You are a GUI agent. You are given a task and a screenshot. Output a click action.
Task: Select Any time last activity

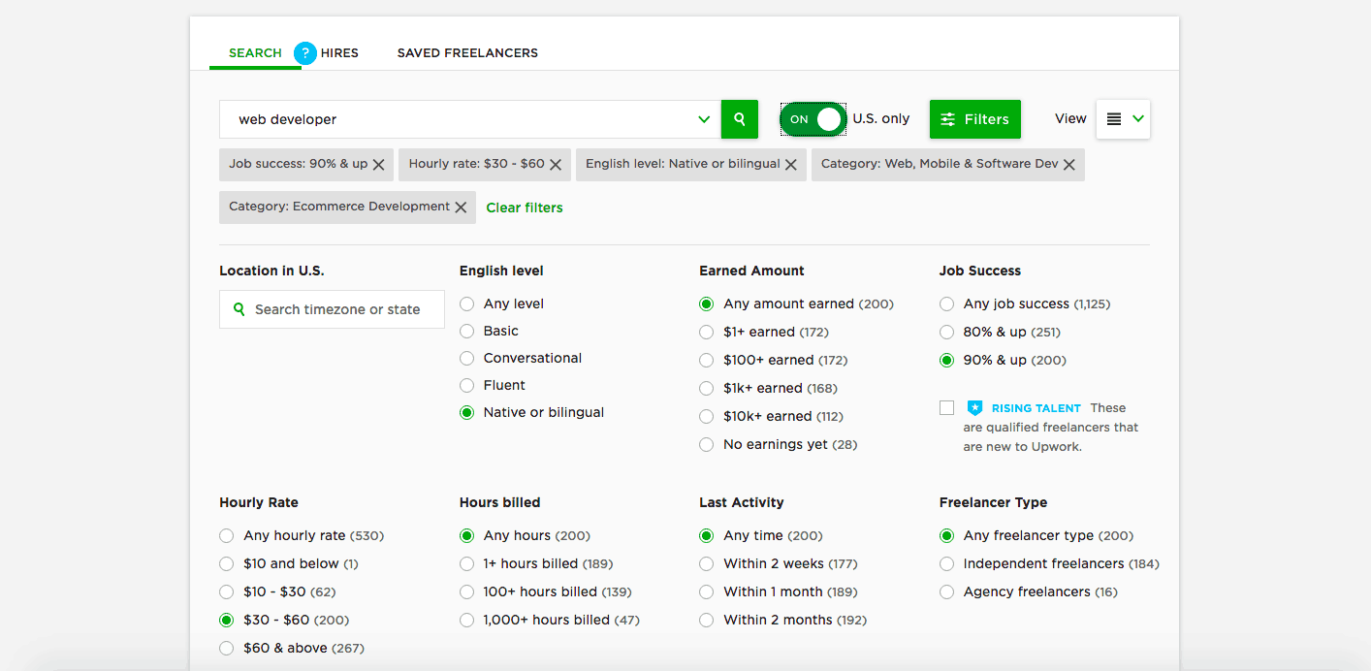[x=707, y=535]
